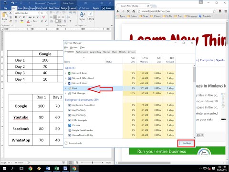Click the Word zoom slider handle

pyautogui.click(x=93, y=162)
